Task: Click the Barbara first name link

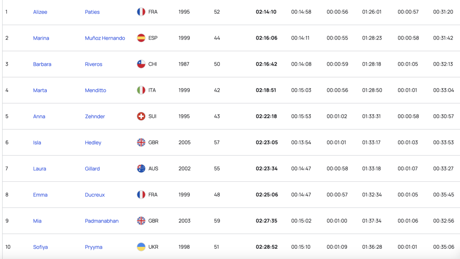Action: (42, 64)
